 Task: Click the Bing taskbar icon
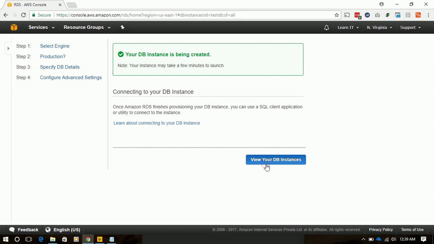click(x=100, y=239)
